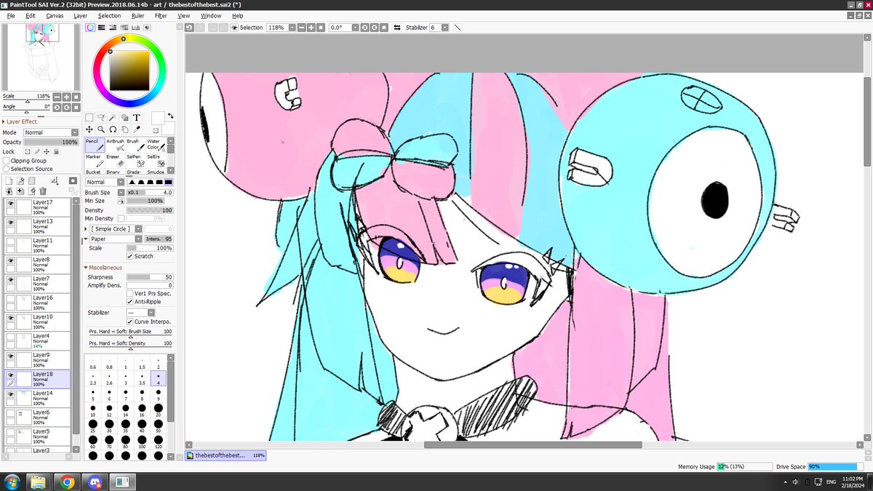Select the Magic Wand tool
This screenshot has width=873, height=491.
[x=113, y=117]
